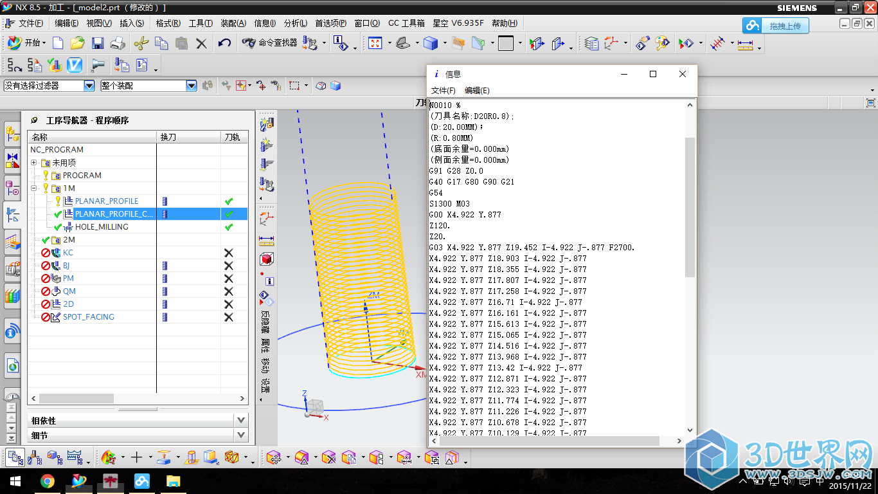
Task: Select Machining Method View icon in bottom toolbar
Action: (x=74, y=457)
